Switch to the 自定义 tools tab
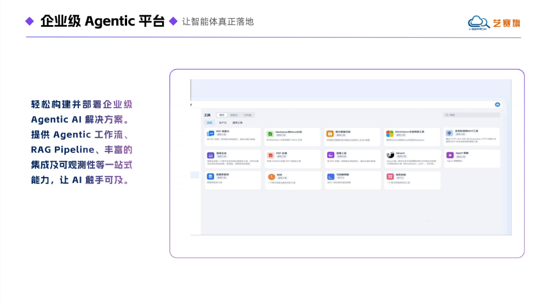The image size is (538, 299). pyautogui.click(x=234, y=115)
